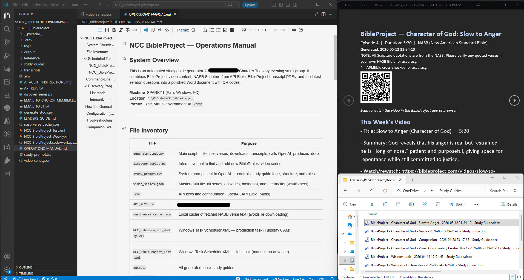Toggle Panel layout in VS Code title bar
Screen dimensions: 524x280
click(288, 5)
